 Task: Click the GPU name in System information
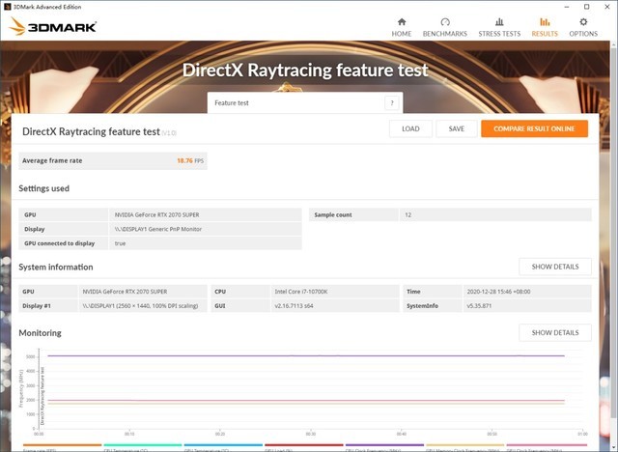point(125,292)
